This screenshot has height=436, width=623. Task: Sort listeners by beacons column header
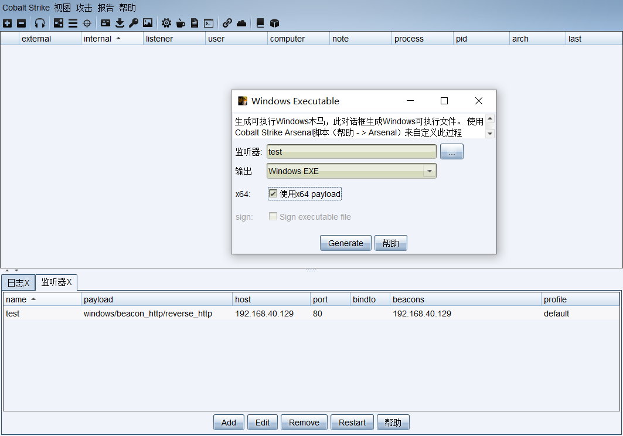[x=466, y=299]
